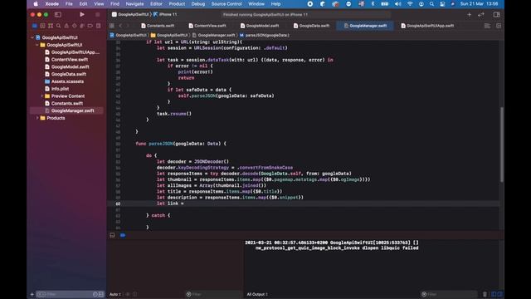
Task: Focus the console filter field
Action: pyautogui.click(x=449, y=294)
